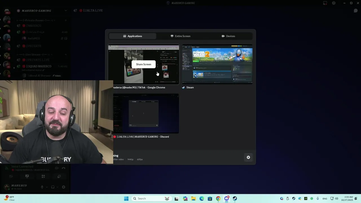Click the Set a channel status link
Screen dimensions: 361x203
[31, 70]
